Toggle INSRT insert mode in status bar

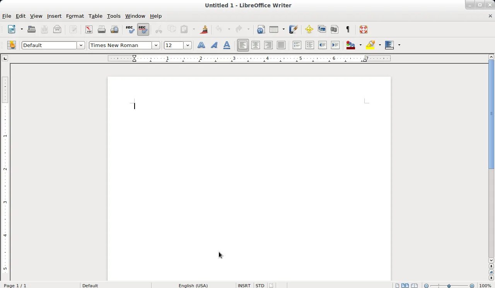tap(244, 285)
